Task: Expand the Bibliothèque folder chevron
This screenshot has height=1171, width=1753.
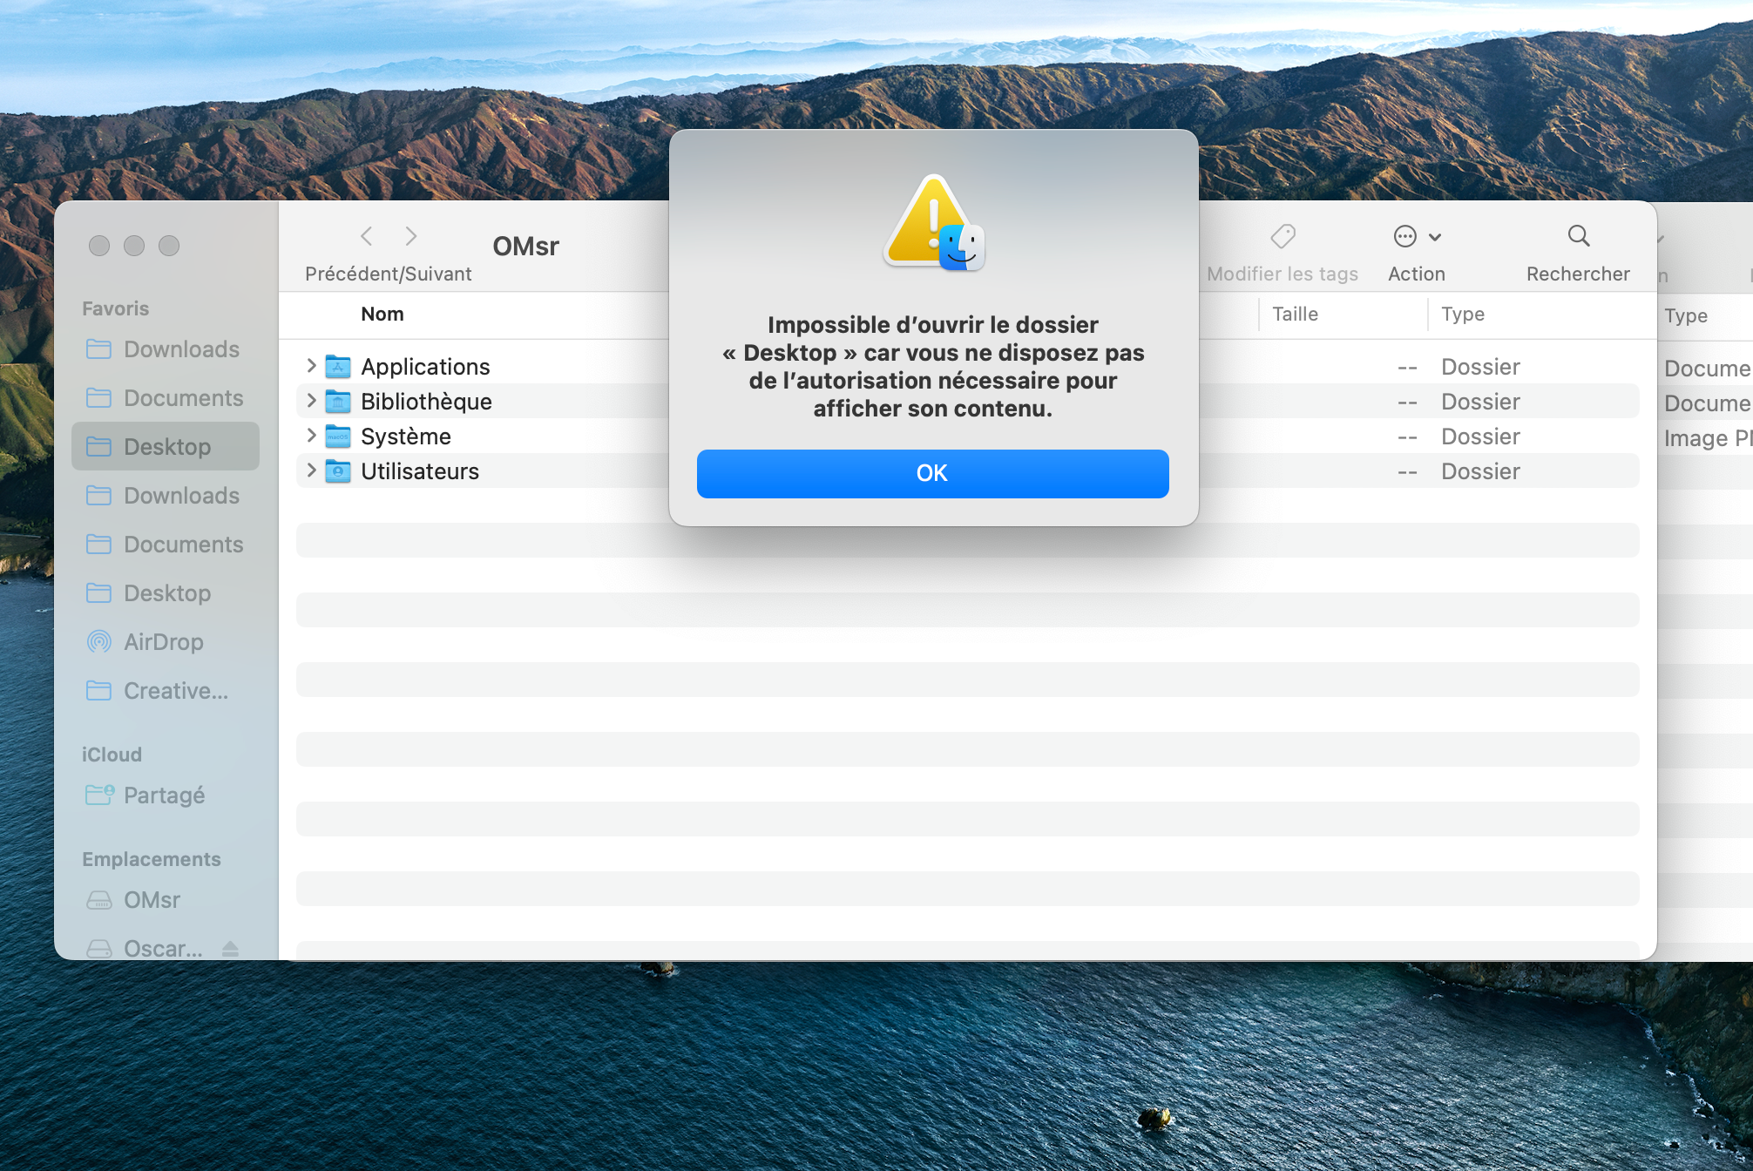Action: [x=311, y=401]
